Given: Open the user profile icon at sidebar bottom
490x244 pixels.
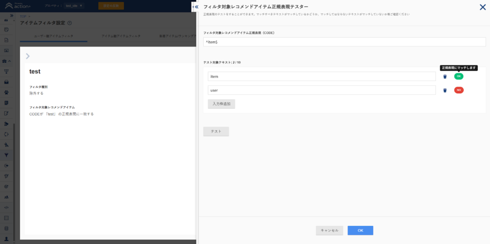Looking at the screenshot, I should (7, 238).
